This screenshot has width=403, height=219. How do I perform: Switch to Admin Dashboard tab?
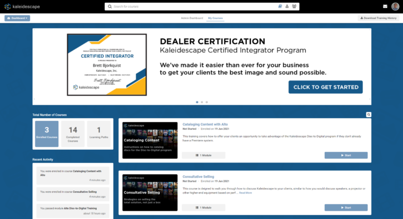pos(192,18)
